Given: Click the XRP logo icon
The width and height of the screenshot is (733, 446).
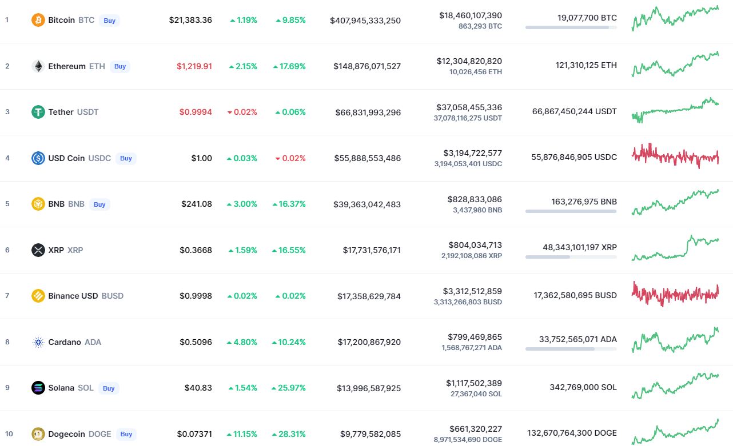Looking at the screenshot, I should tap(38, 250).
